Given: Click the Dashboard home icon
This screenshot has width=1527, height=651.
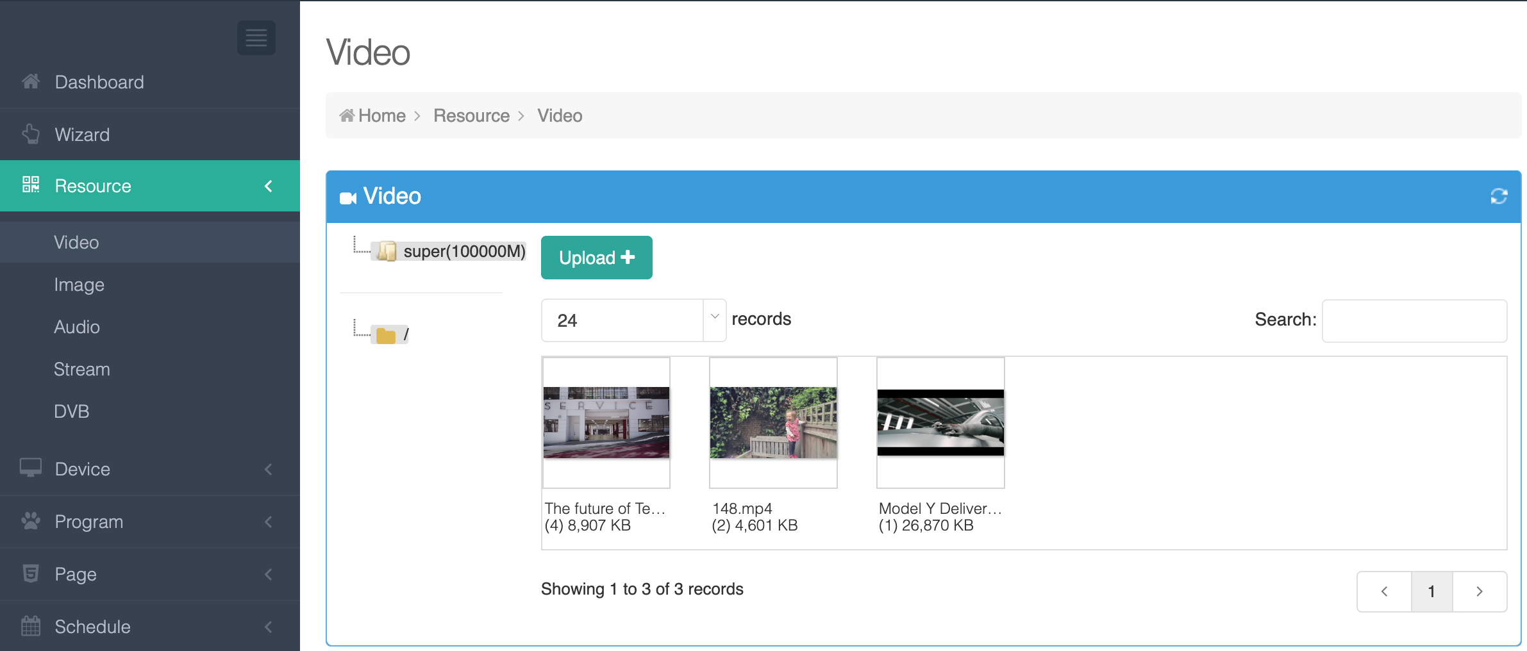Looking at the screenshot, I should [30, 81].
